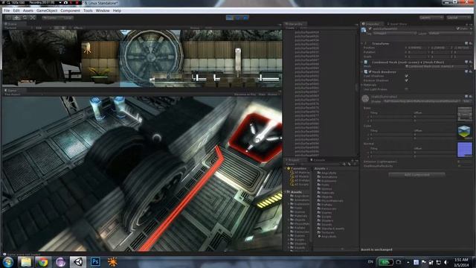The image size is (476, 268).
Task: Open Google Chrome from the taskbar
Action: (43, 262)
